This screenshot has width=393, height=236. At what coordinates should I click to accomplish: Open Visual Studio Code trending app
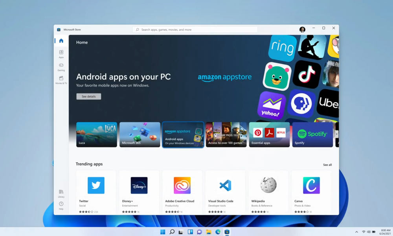point(225,192)
